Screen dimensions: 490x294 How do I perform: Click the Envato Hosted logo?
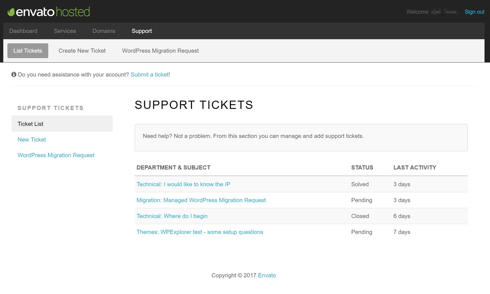point(49,12)
